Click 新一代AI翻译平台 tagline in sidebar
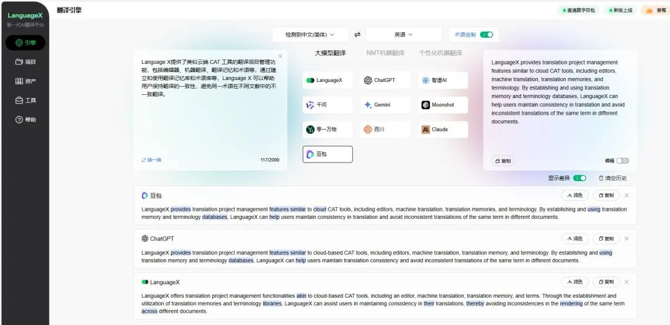Viewport: 670px width, 325px height. (25, 25)
